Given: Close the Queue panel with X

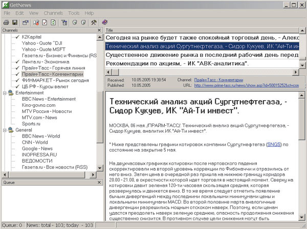Looking at the screenshot, I should point(99,182).
